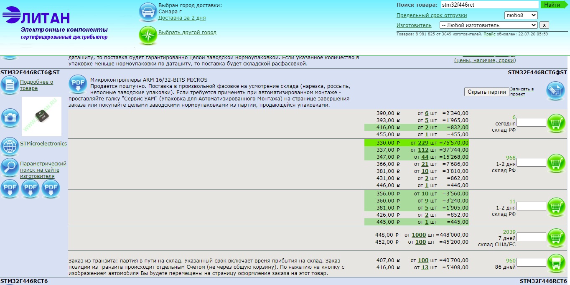Click the magnifier parametric search icon
The image size is (570, 285).
click(x=10, y=167)
